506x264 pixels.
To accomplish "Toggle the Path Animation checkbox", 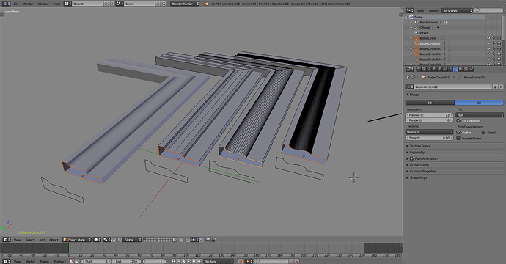I will 412,158.
